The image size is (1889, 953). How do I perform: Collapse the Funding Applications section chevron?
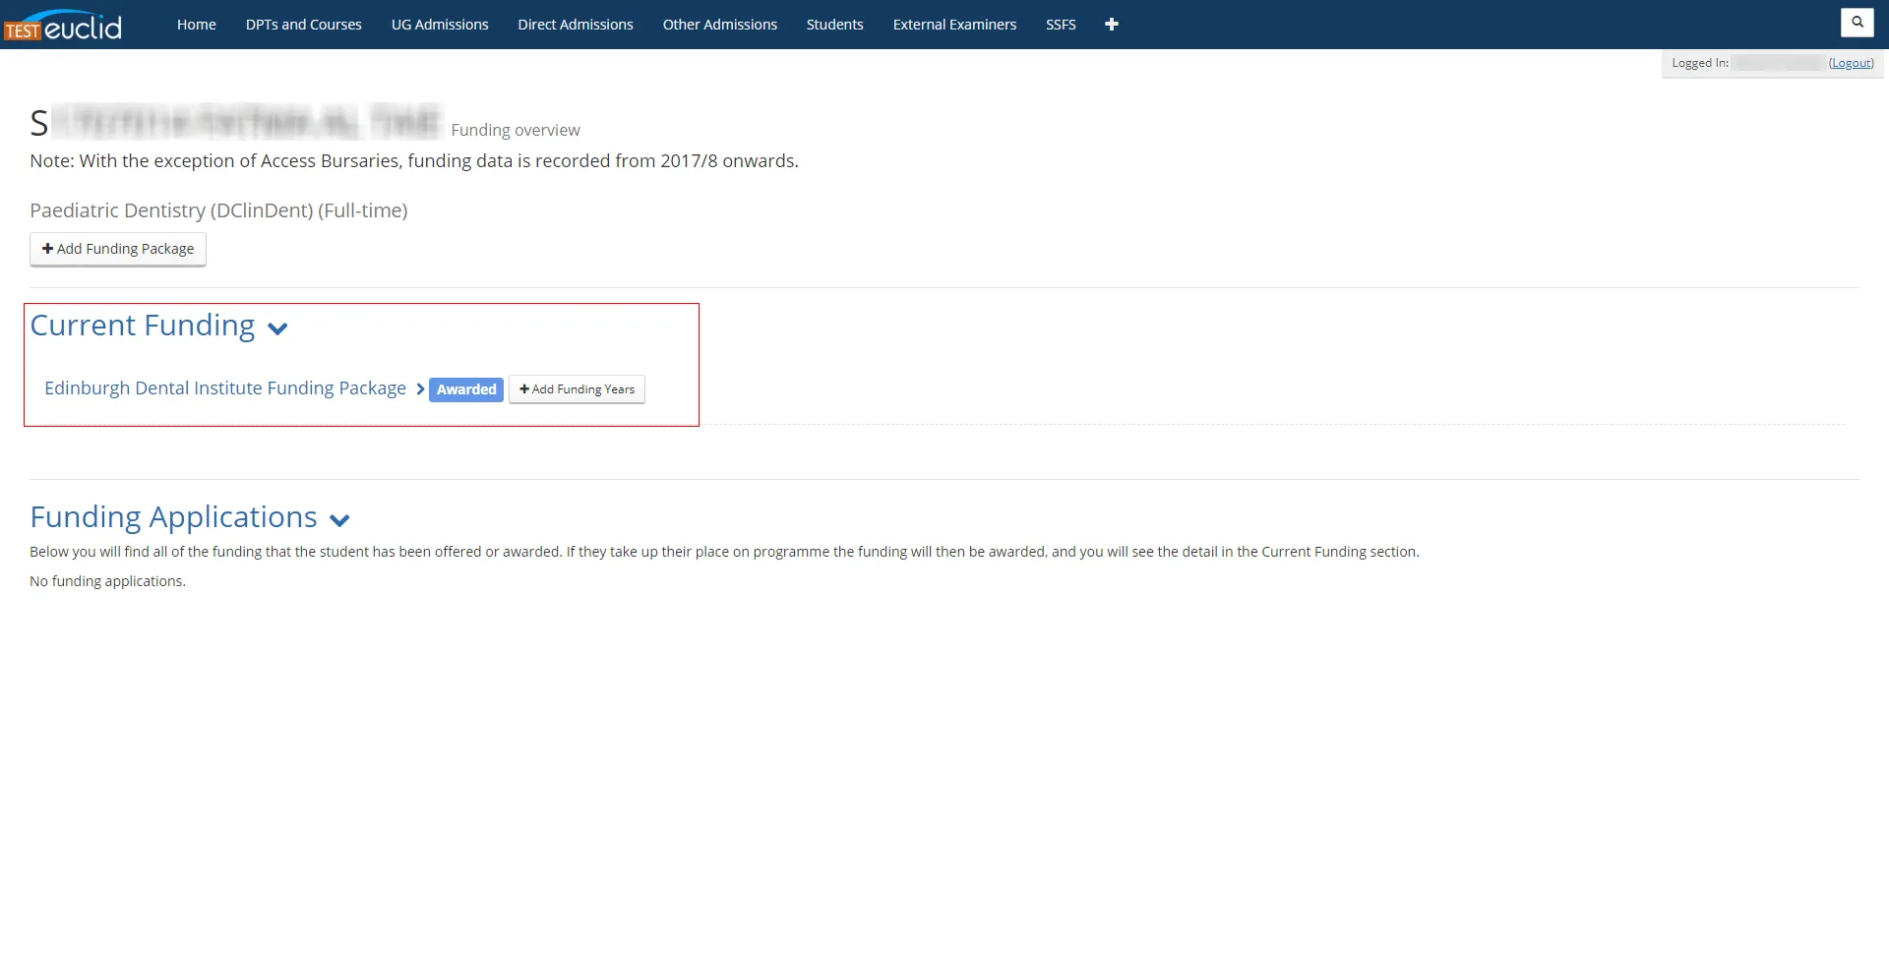[339, 520]
